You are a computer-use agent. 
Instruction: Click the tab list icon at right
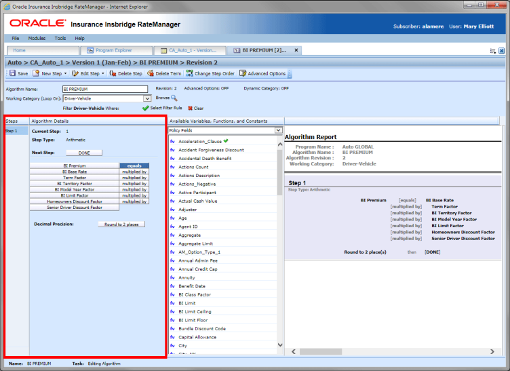(x=493, y=51)
